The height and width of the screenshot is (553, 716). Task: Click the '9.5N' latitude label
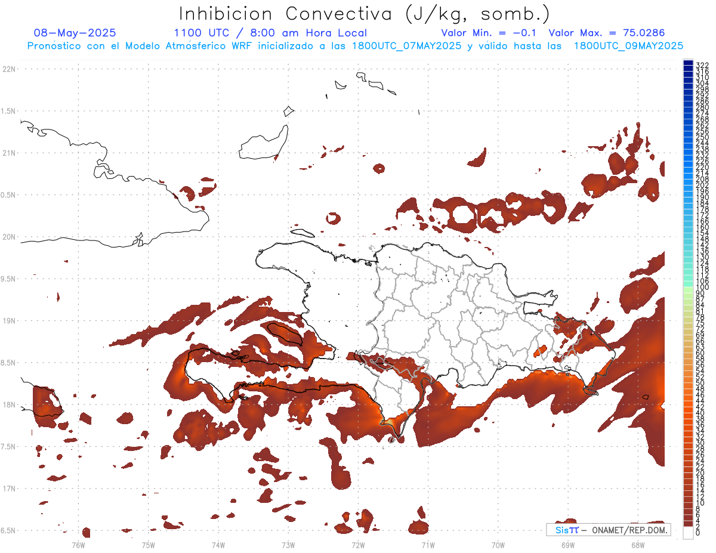click(x=9, y=279)
